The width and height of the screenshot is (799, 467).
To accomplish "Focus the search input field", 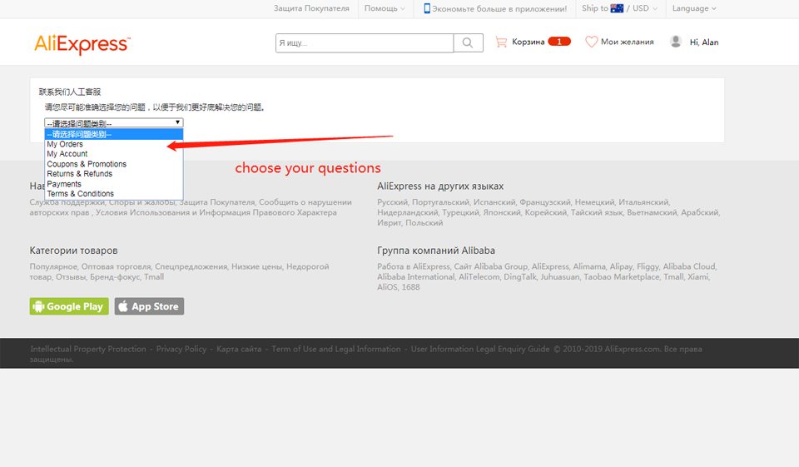I will tap(365, 42).
